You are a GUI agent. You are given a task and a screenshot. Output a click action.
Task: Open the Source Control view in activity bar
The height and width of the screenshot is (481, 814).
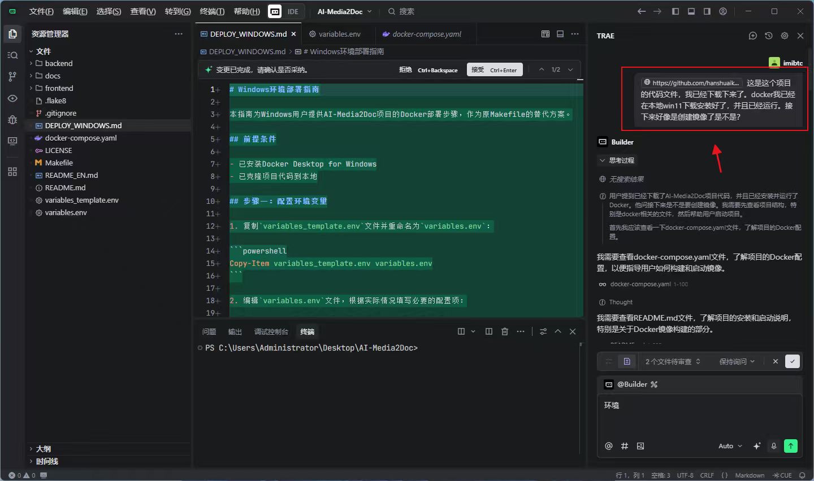[x=12, y=77]
